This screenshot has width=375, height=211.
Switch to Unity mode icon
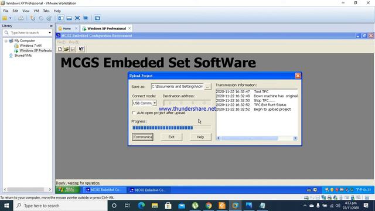click(x=86, y=18)
